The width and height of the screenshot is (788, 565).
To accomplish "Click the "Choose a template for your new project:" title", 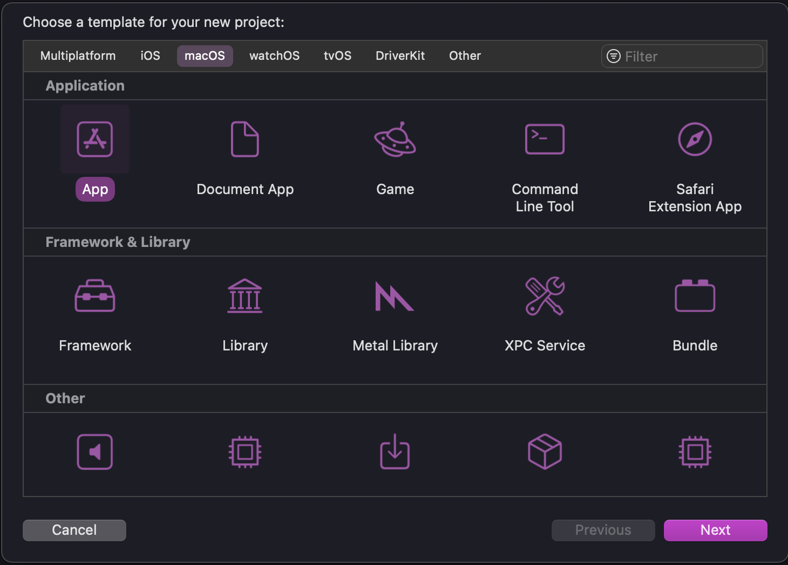I will tap(154, 22).
